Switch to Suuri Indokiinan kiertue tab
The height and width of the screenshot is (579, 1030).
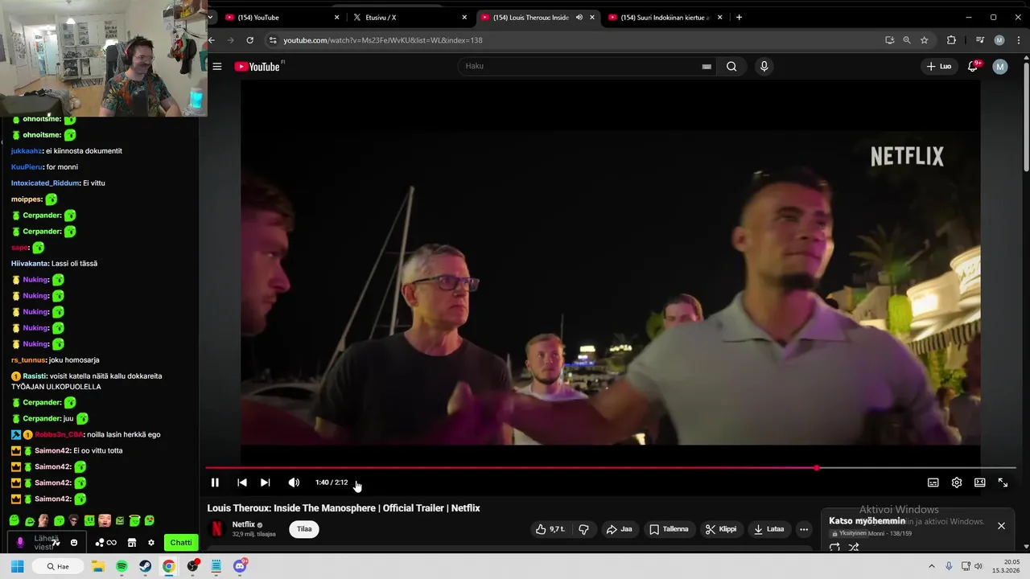coord(665,17)
